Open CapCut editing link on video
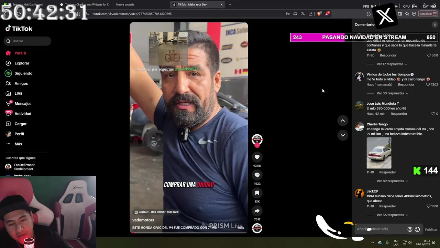Screen dimensions: 440x248 156,212
